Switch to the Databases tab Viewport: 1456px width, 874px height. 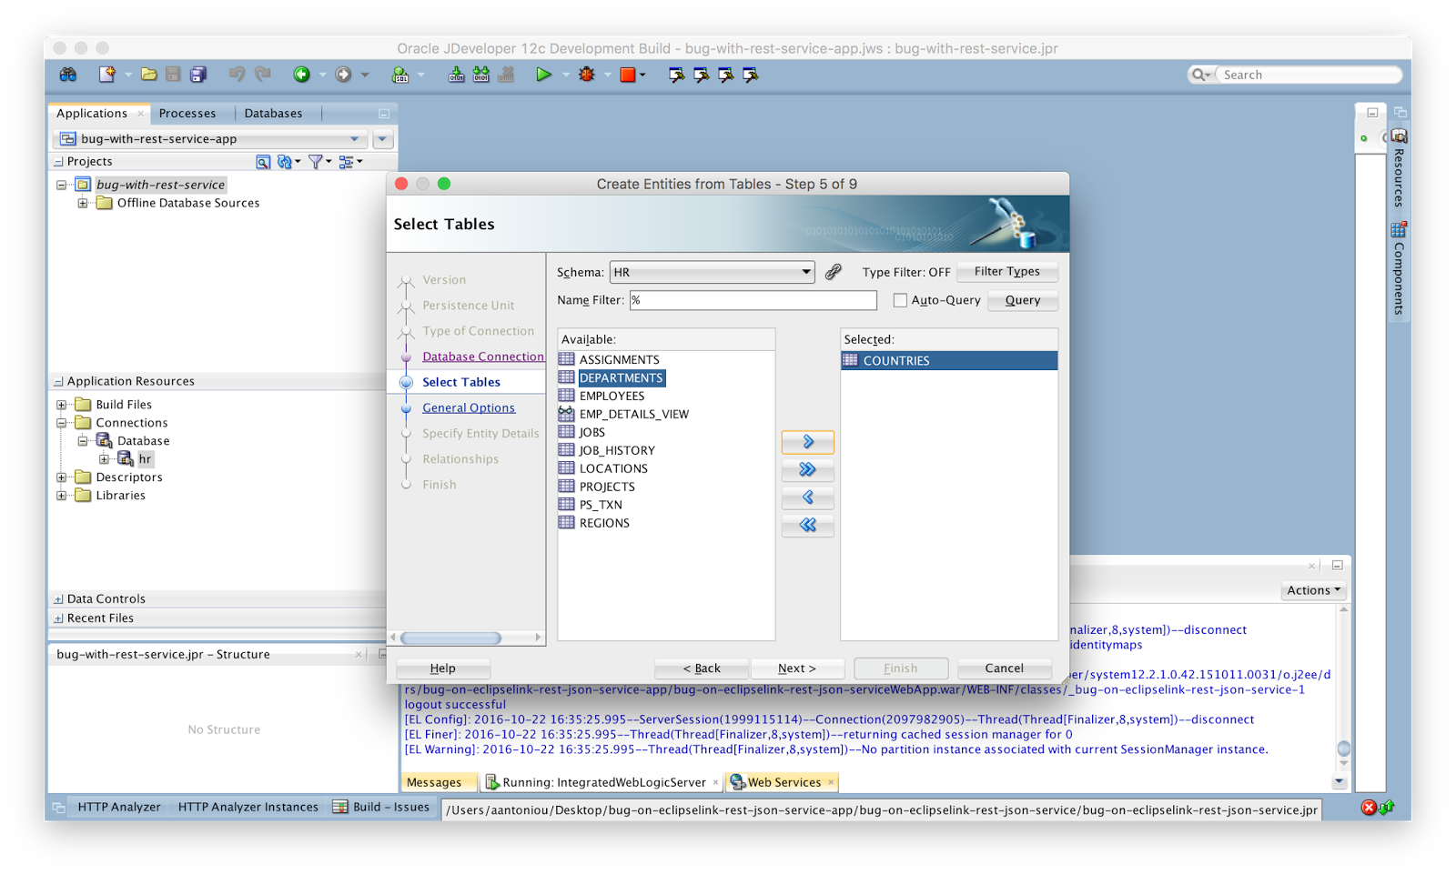pos(273,114)
